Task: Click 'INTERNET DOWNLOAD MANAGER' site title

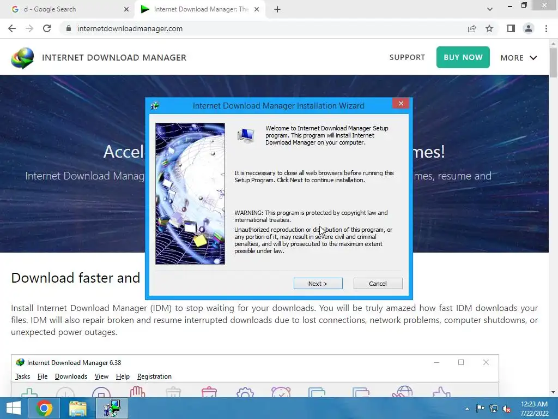Action: [x=114, y=58]
